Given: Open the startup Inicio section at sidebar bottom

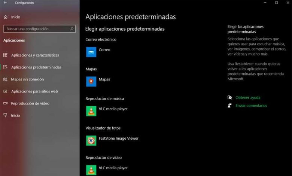Looking at the screenshot, I should click(15, 115).
